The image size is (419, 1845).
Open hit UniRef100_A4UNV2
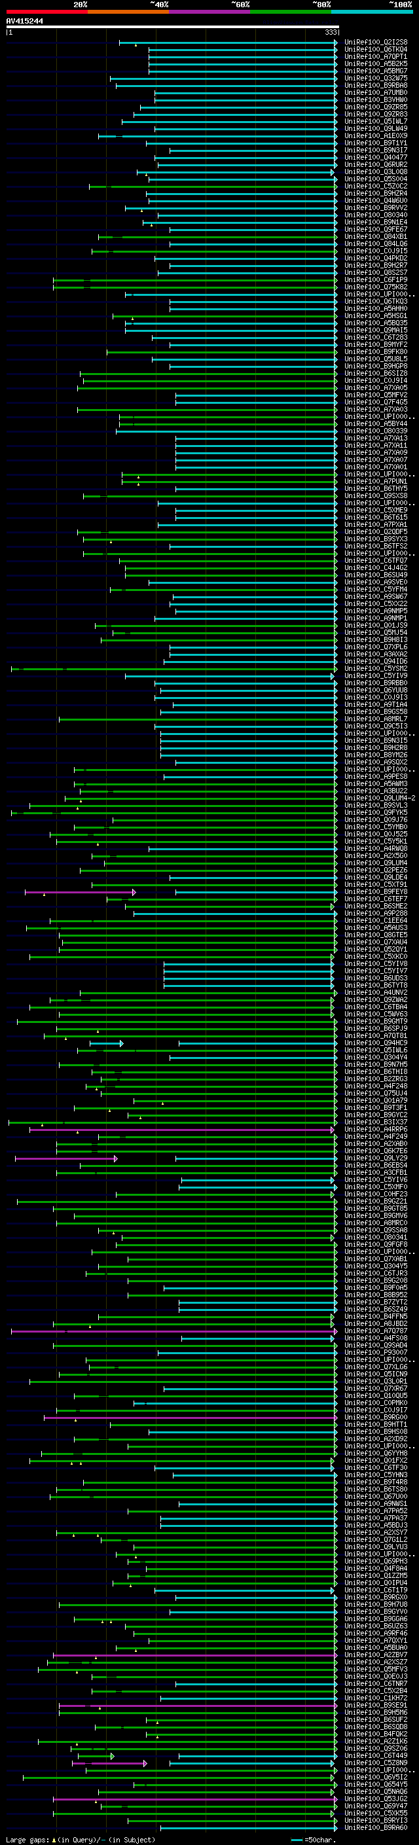375,993
